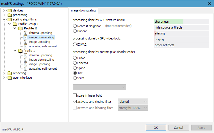Click the processing folder icon
214x133 pixels.
[10, 15]
